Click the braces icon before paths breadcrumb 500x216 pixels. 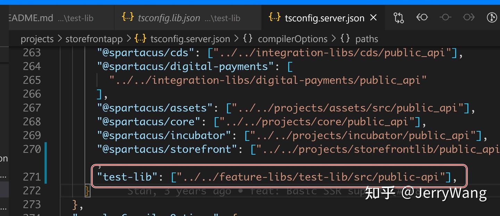[345, 38]
